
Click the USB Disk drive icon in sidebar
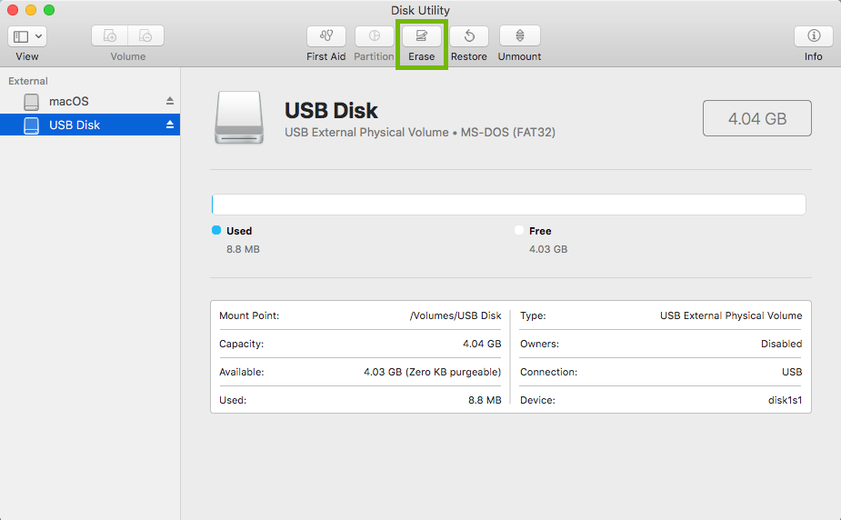pos(32,125)
